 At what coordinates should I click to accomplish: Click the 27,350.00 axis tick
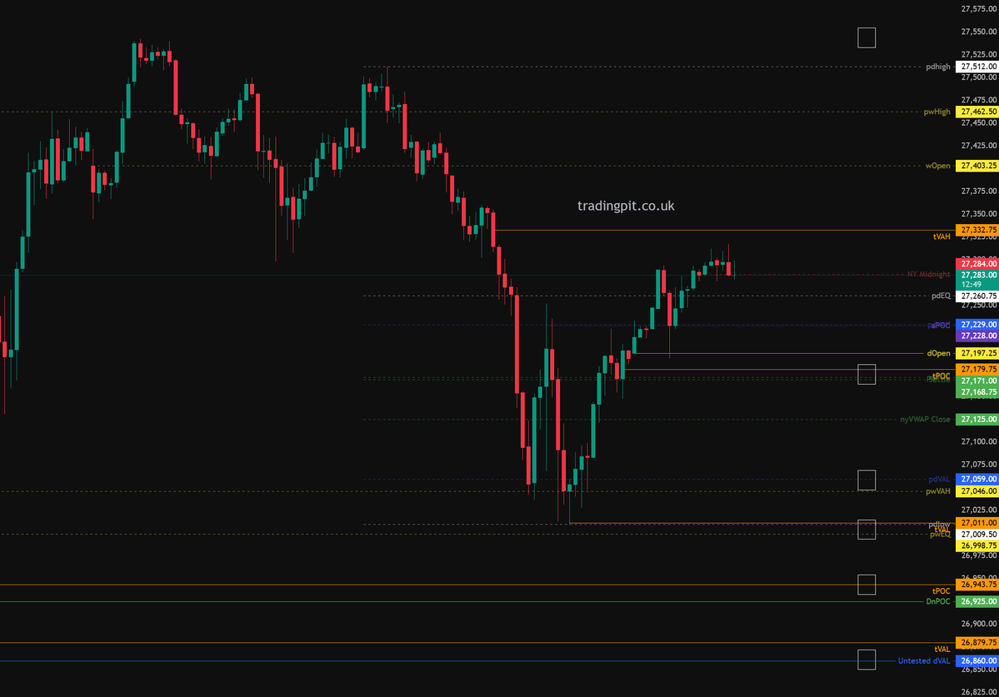pyautogui.click(x=979, y=214)
